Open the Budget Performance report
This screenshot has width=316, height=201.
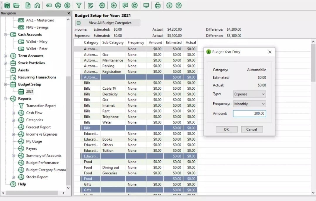pos(42,163)
